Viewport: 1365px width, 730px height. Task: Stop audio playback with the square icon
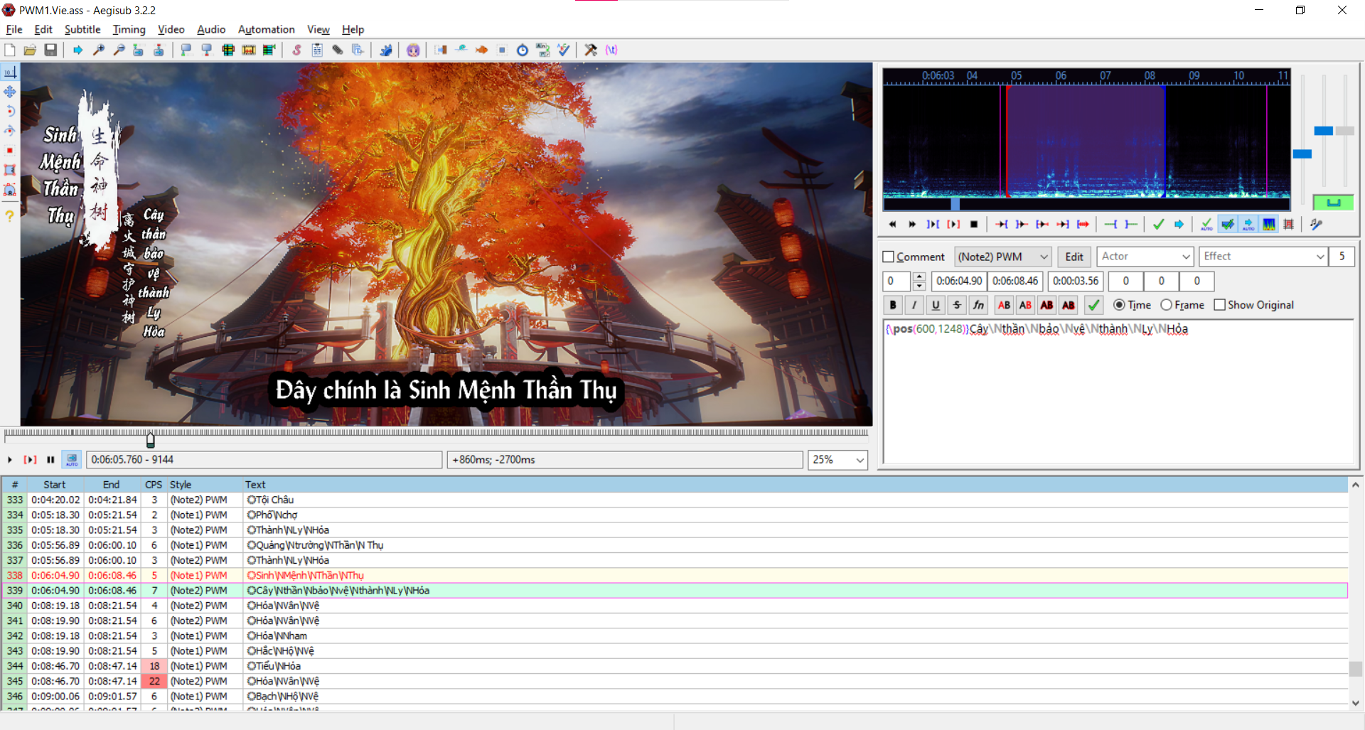[974, 225]
